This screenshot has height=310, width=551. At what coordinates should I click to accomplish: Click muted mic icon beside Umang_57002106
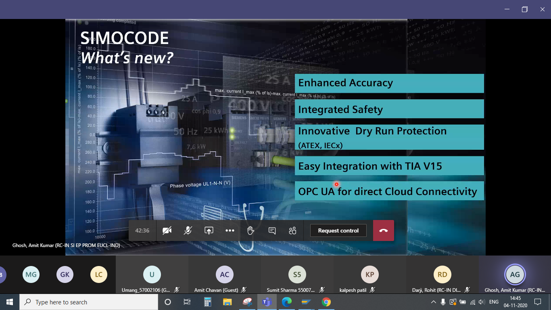pos(177,290)
